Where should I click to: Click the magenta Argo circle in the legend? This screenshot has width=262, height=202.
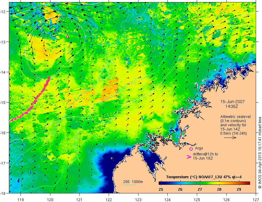(191, 149)
